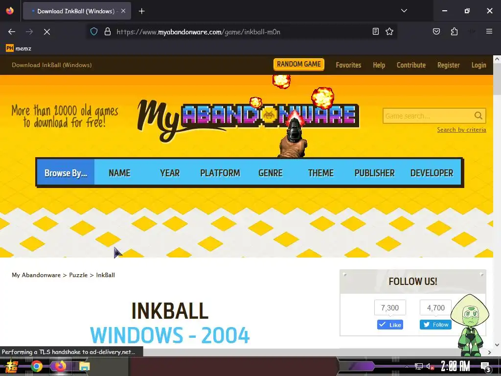Click the Facebook Like button
This screenshot has width=501, height=376.
coord(390,325)
